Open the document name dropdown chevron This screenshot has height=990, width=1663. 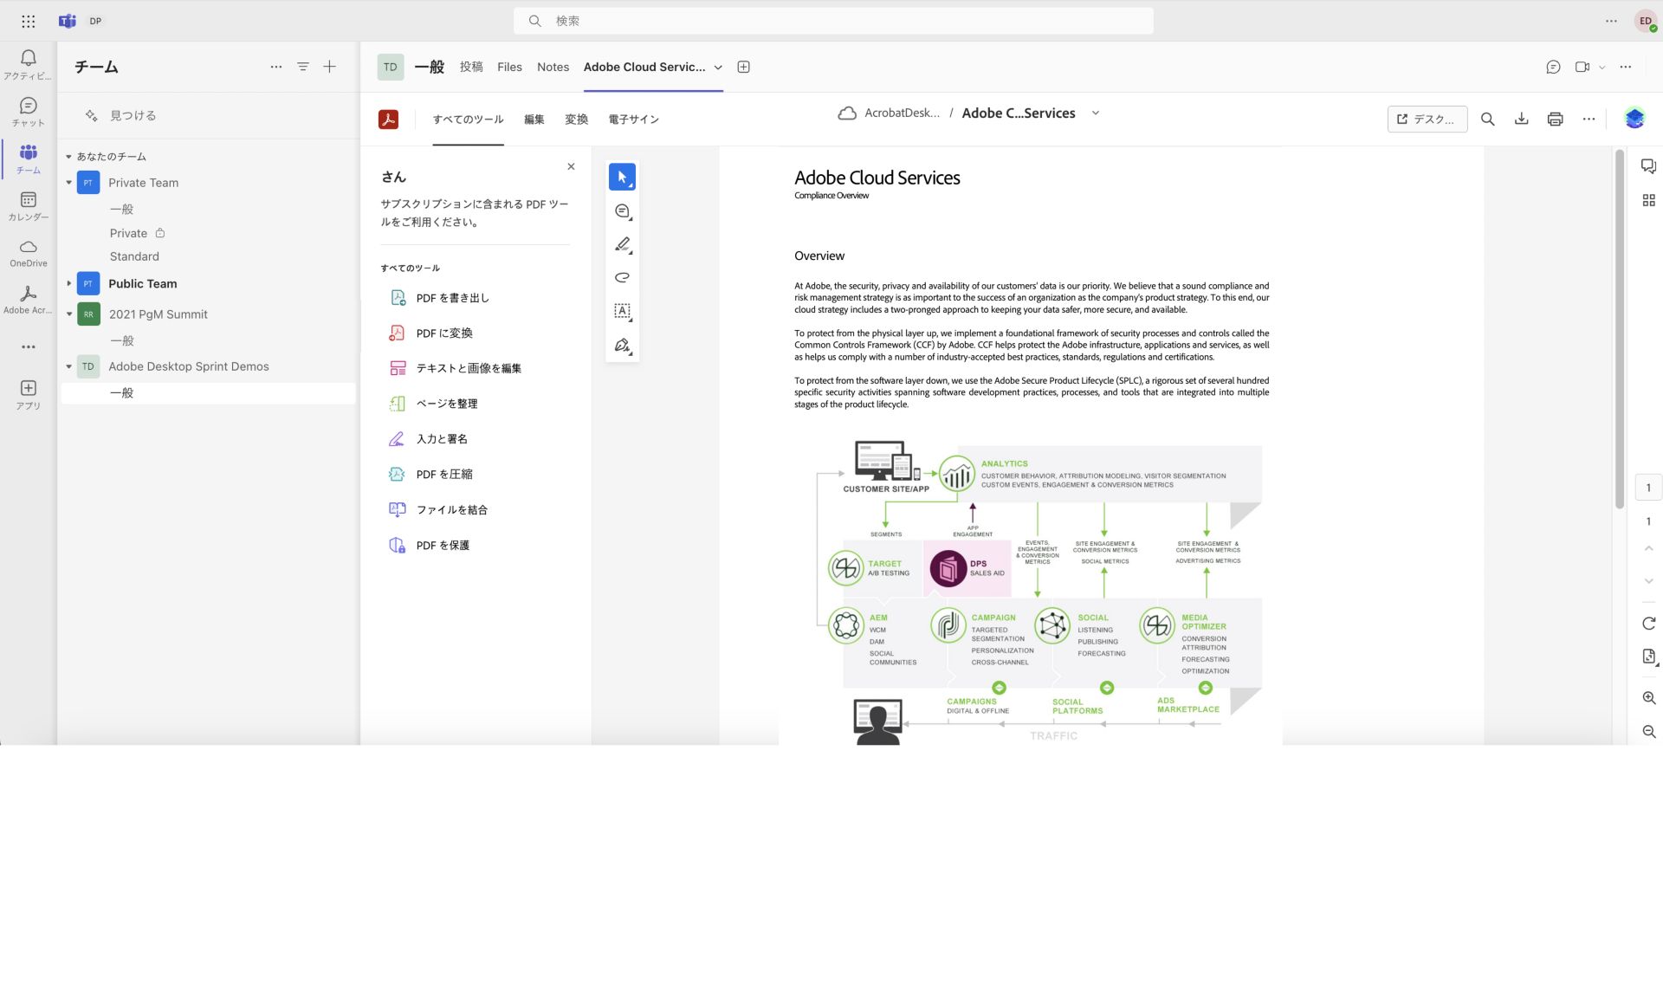click(1096, 113)
